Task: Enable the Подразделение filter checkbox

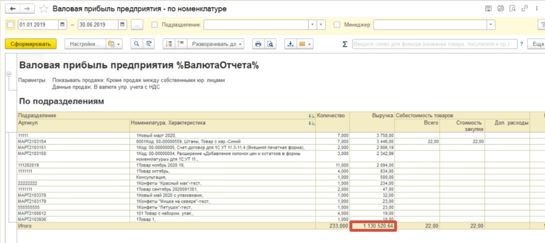Action: [x=154, y=25]
